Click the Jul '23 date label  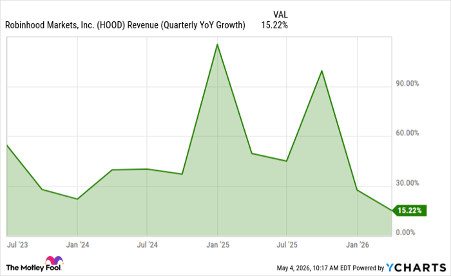click(17, 245)
